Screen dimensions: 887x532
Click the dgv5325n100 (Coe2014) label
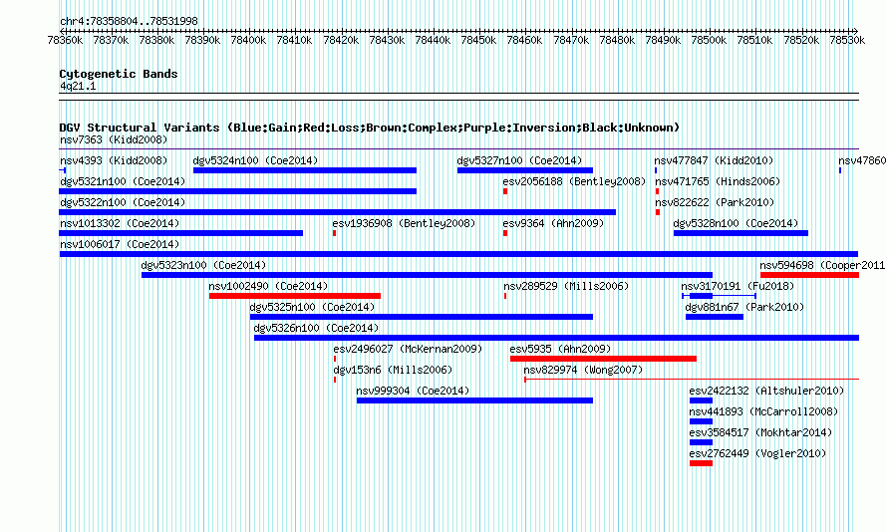312,307
